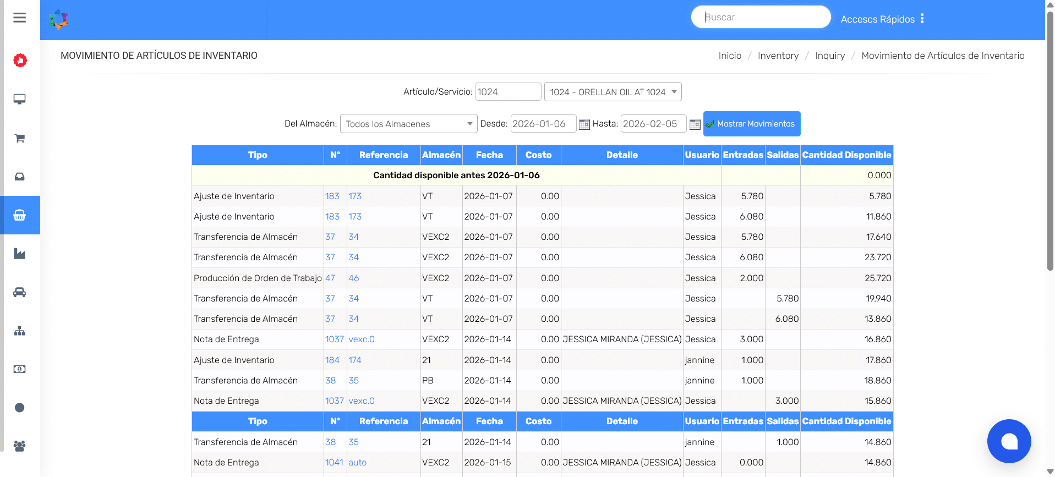This screenshot has width=1055, height=477.
Task: Click the Desde date field
Action: pos(543,124)
